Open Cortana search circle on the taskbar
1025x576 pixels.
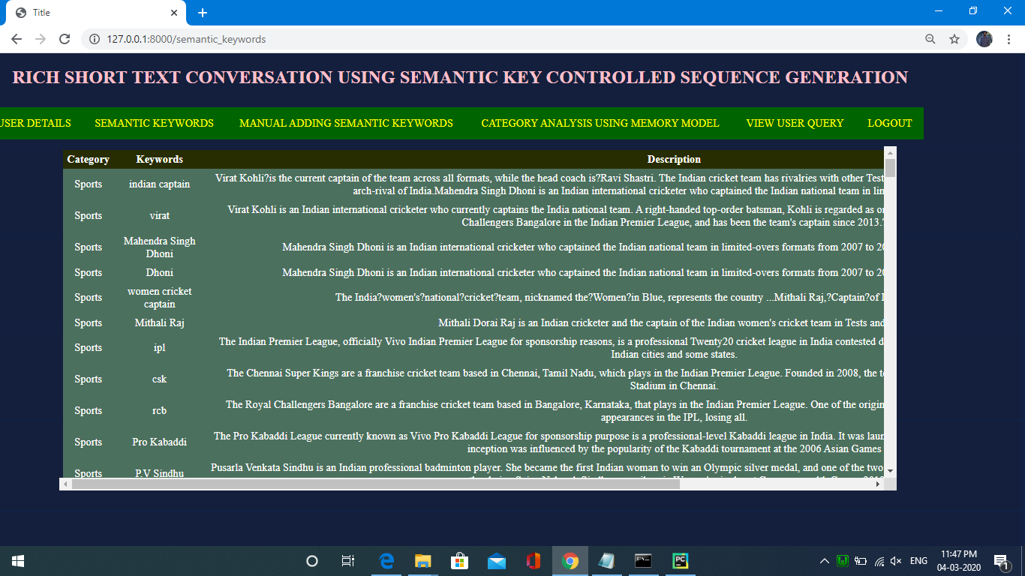point(312,561)
